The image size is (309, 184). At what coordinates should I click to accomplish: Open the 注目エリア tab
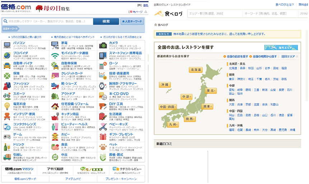point(288,57)
